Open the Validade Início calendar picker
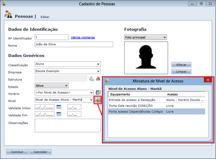Viewport: 216px width, 159px height. coord(59,107)
